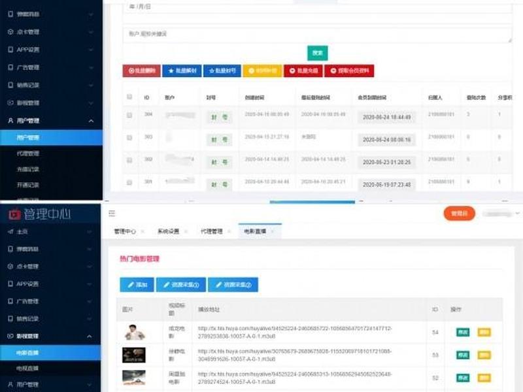Click the 点卡管理 cube icon in user-list sidebar
523x392 pixels.
[10, 32]
